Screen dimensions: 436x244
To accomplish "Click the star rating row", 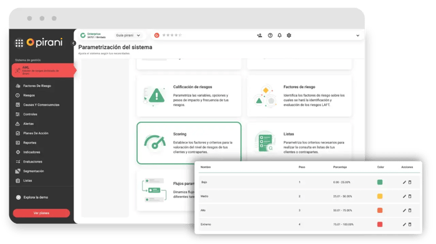I will pos(172,35).
